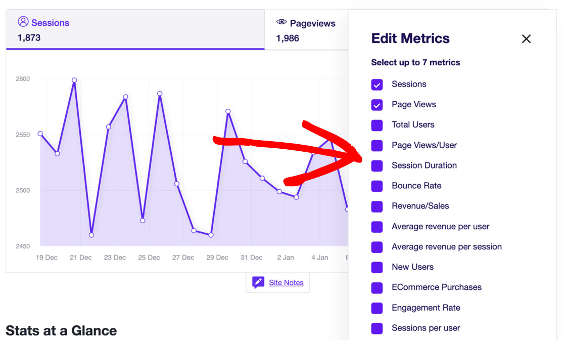Viewport: 564px width, 341px height.
Task: Click the Engagement Rate label
Action: point(426,308)
